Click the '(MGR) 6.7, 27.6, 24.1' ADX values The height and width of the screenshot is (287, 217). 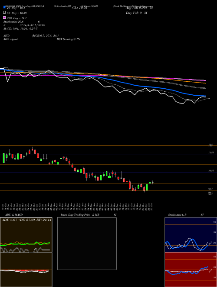point(45,36)
